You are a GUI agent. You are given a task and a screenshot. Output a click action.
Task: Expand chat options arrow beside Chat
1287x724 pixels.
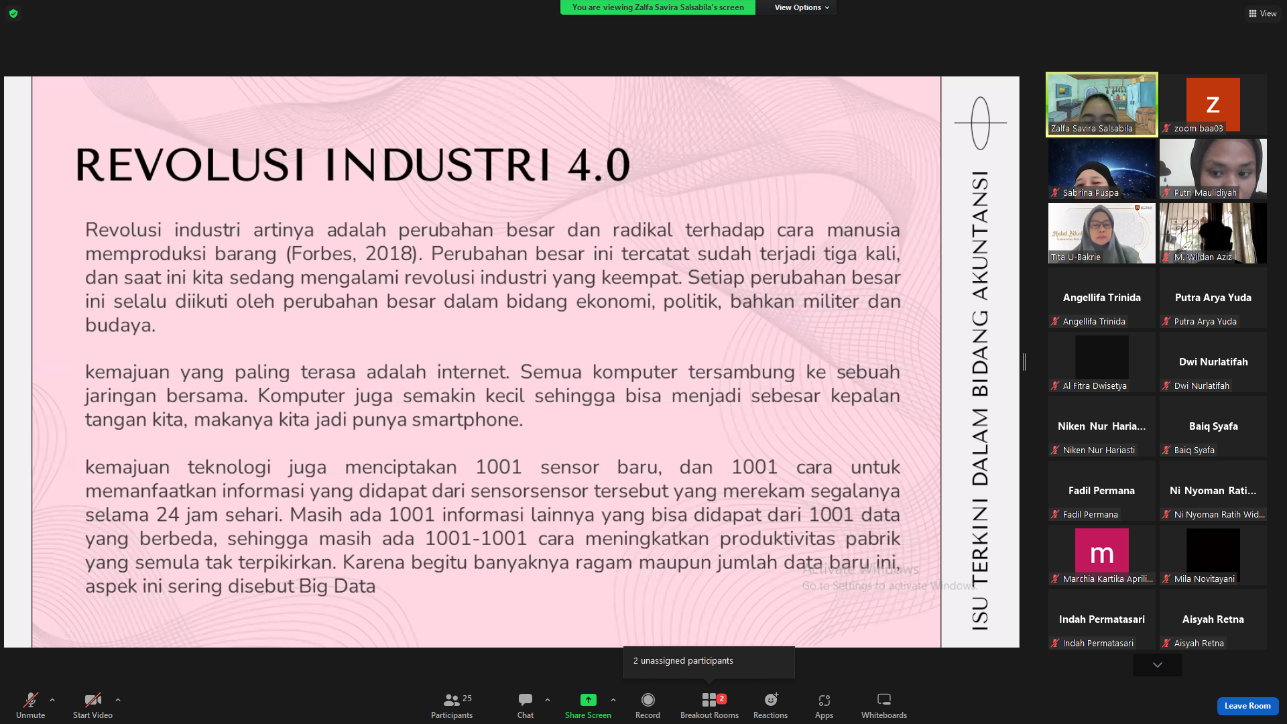point(548,700)
